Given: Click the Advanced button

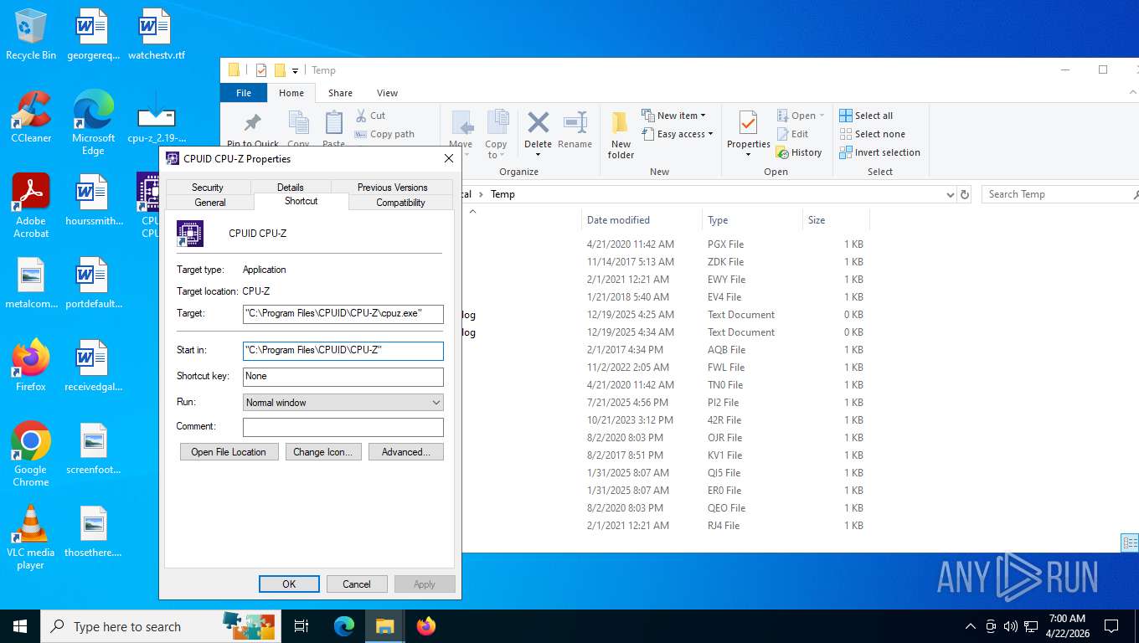Looking at the screenshot, I should click(x=406, y=452).
